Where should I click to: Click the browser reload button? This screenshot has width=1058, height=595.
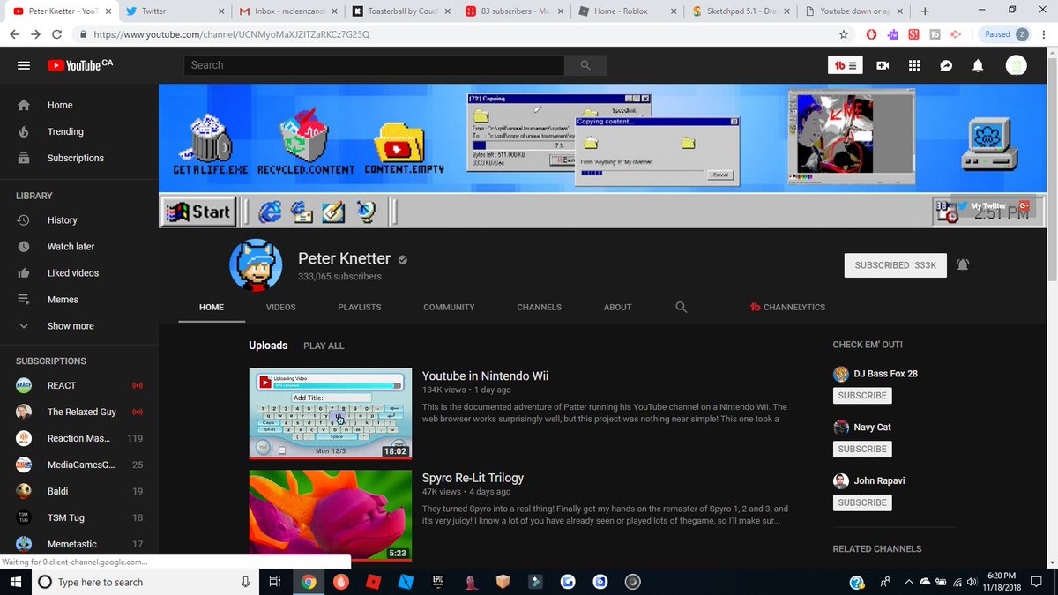(57, 34)
